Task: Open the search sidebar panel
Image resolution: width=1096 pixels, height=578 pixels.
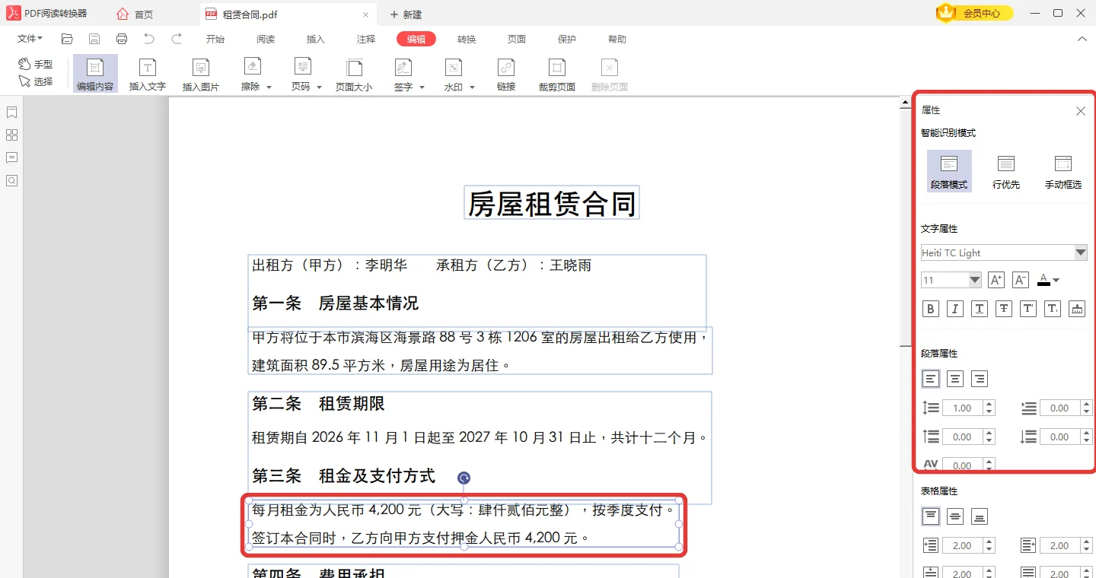Action: pos(11,181)
